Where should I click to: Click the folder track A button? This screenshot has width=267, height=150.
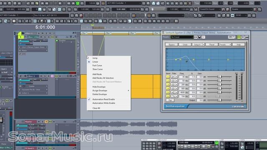[39, 33]
